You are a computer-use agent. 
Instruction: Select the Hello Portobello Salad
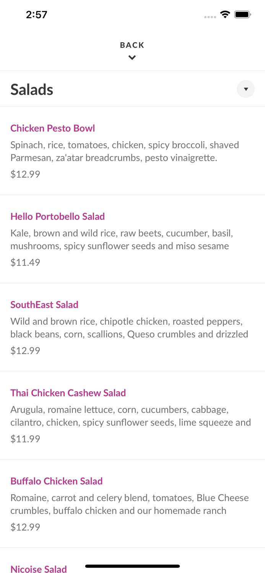click(58, 216)
